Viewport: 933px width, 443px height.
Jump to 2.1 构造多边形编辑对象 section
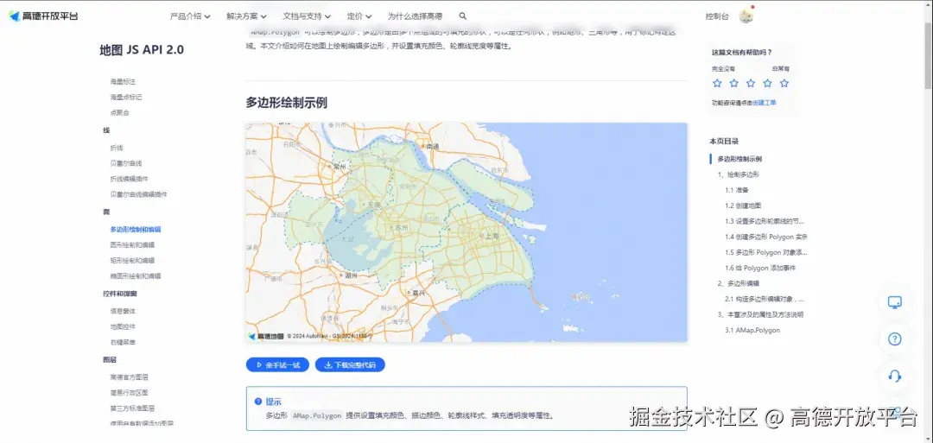coord(765,299)
